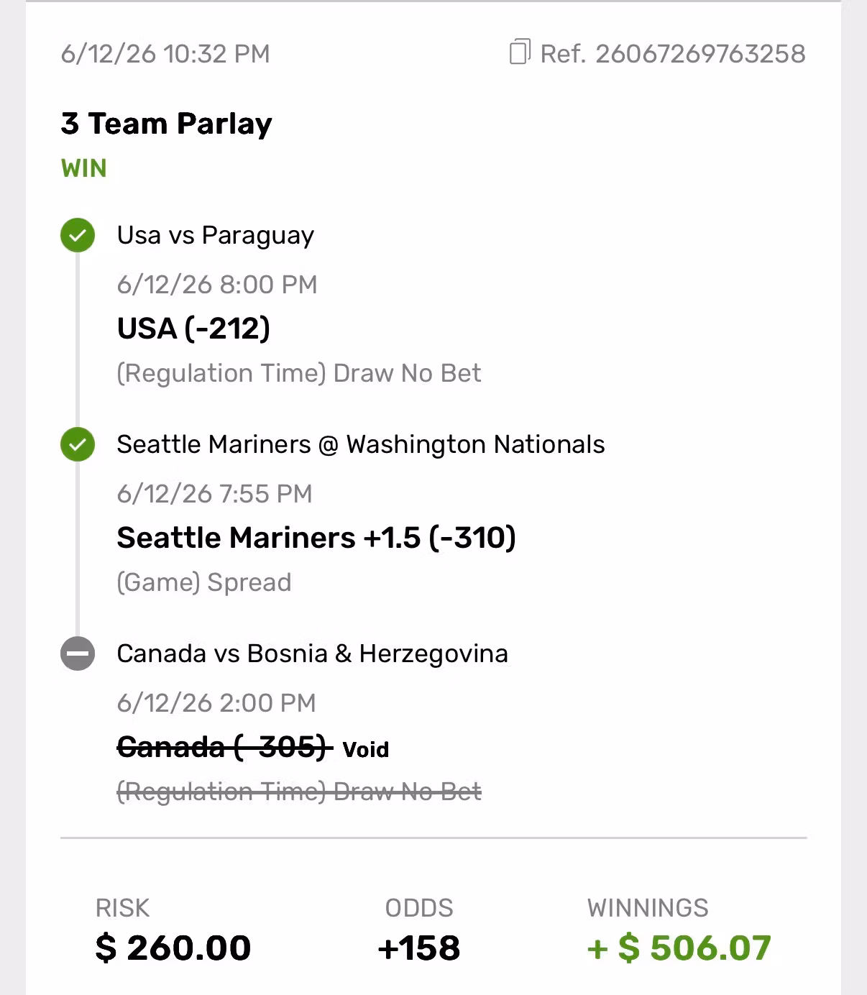867x995 pixels.
Task: Click the Void label next to Canada
Action: coord(366,750)
